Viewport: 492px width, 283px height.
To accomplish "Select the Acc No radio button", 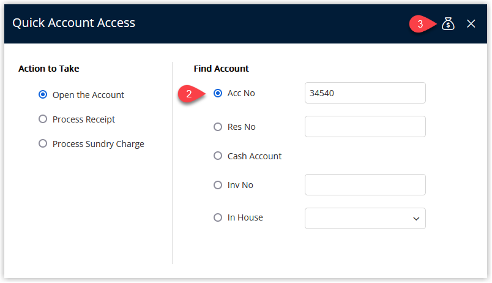I will click(218, 93).
